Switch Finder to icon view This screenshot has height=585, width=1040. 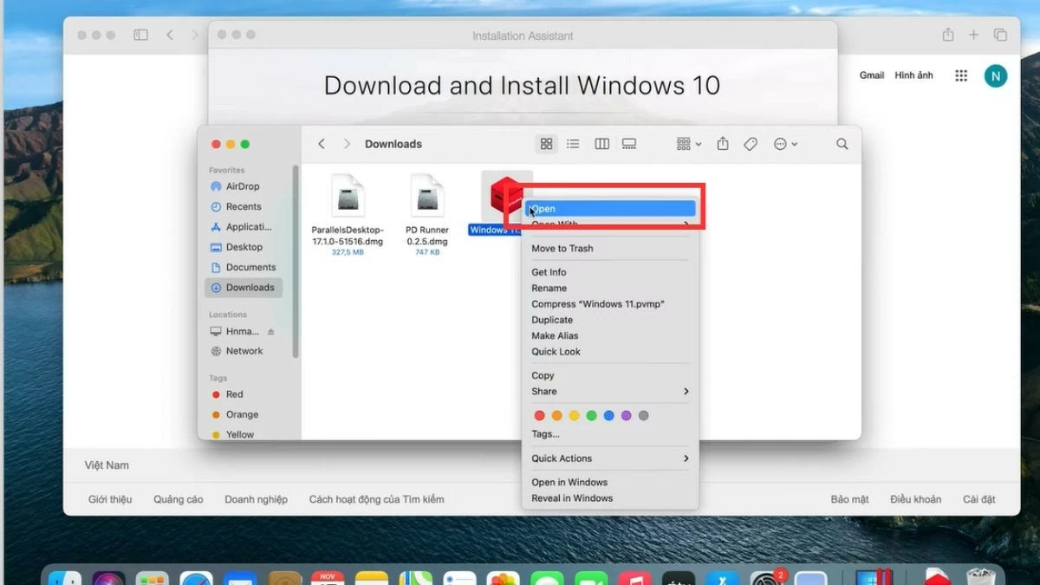[x=546, y=144]
